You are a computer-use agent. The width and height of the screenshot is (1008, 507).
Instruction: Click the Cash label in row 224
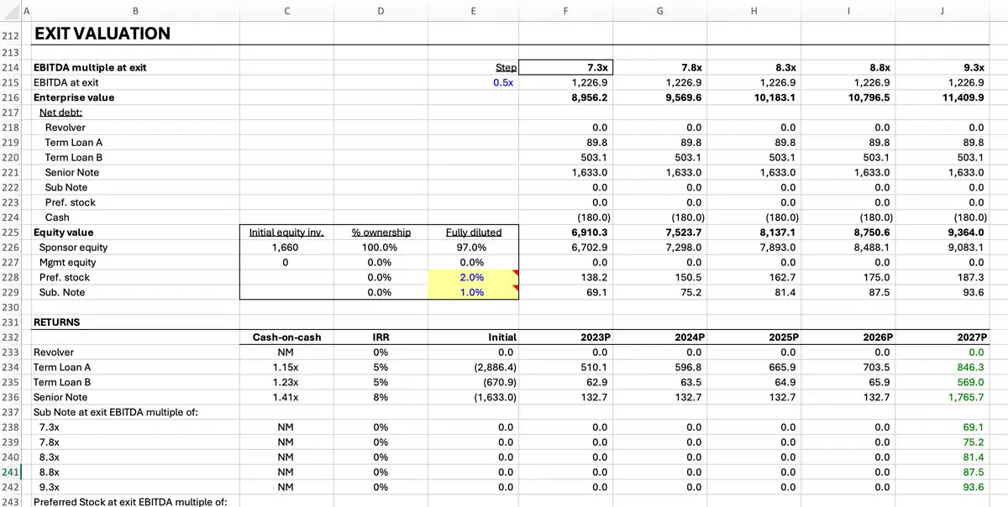pyautogui.click(x=57, y=217)
